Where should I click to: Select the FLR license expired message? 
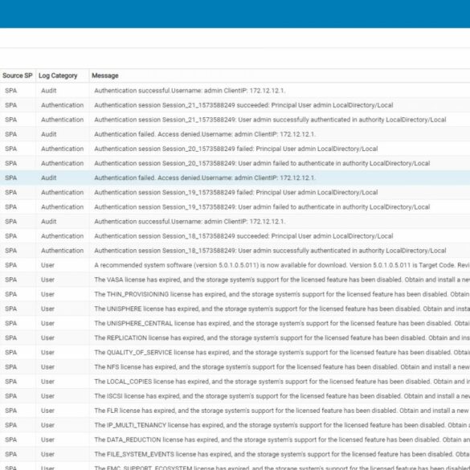282,411
